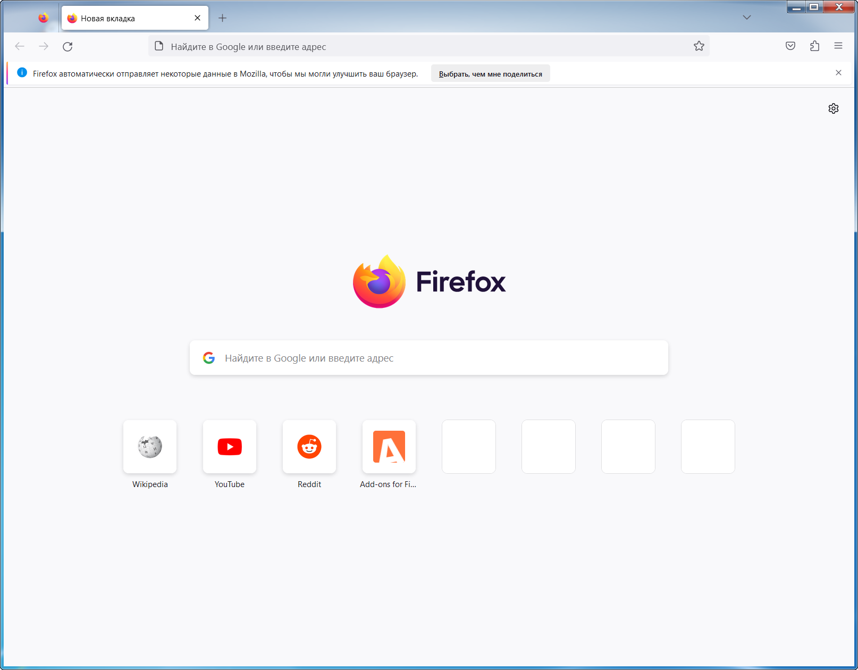Open the hamburger application menu

point(838,46)
